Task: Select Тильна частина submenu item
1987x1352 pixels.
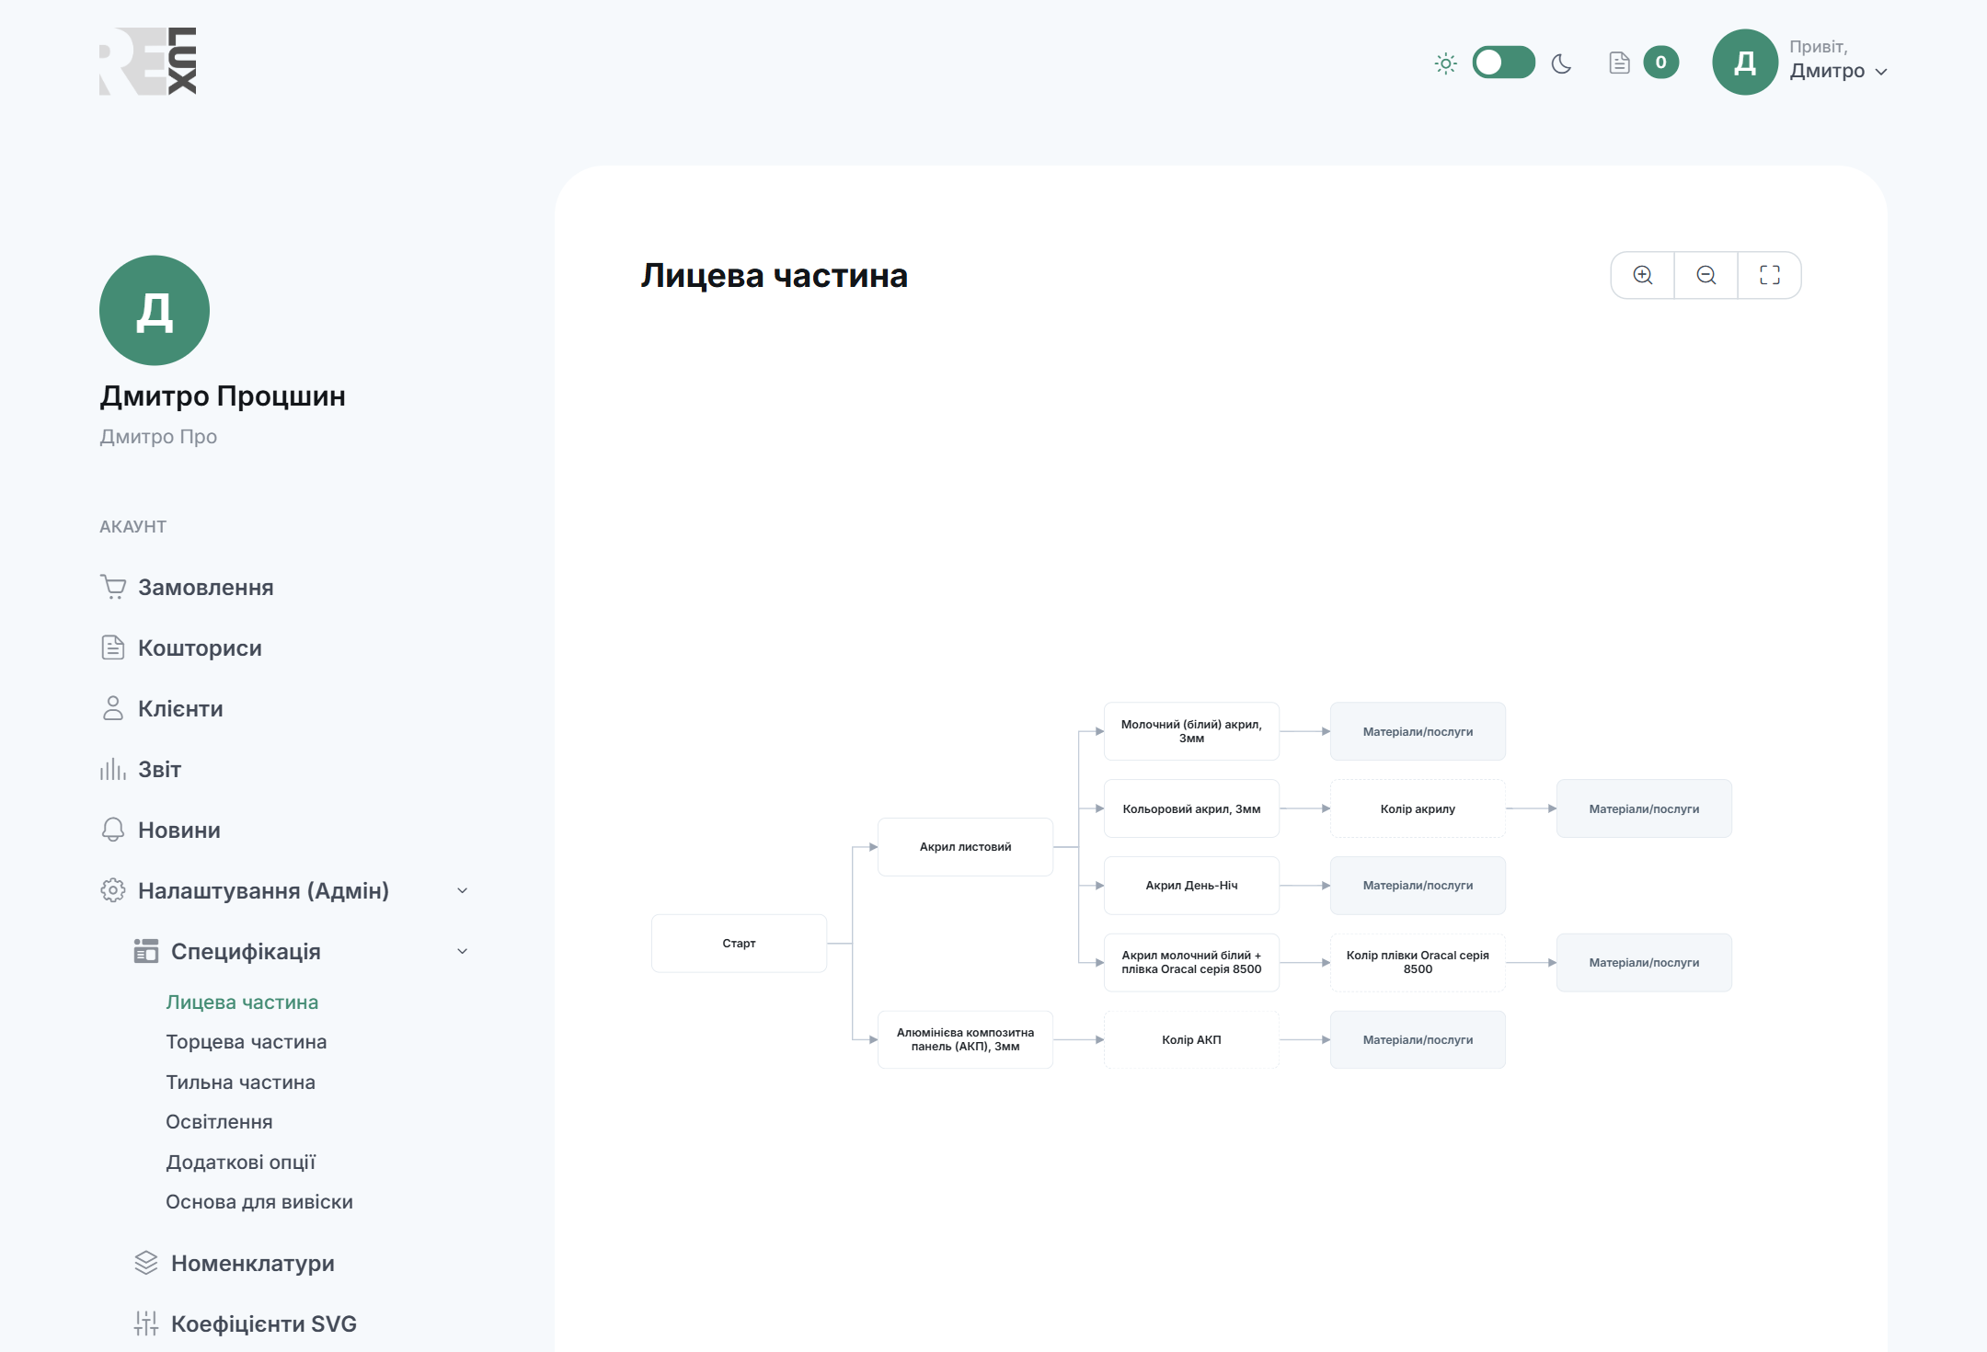Action: 240,1082
